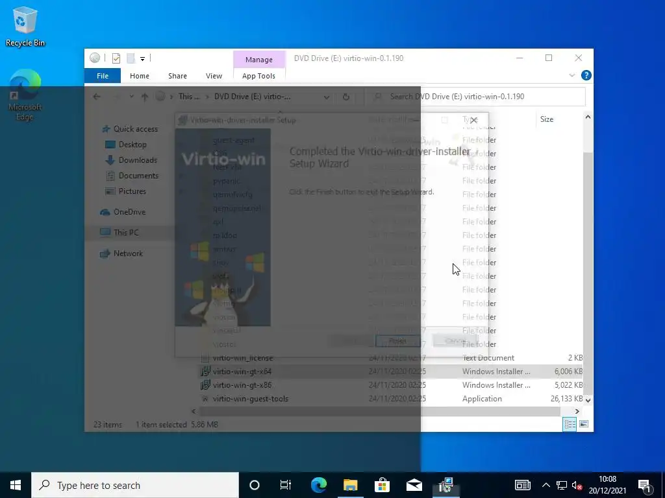This screenshot has width=665, height=498.
Task: Open the Recycle Bin desktop icon
Action: click(25, 27)
